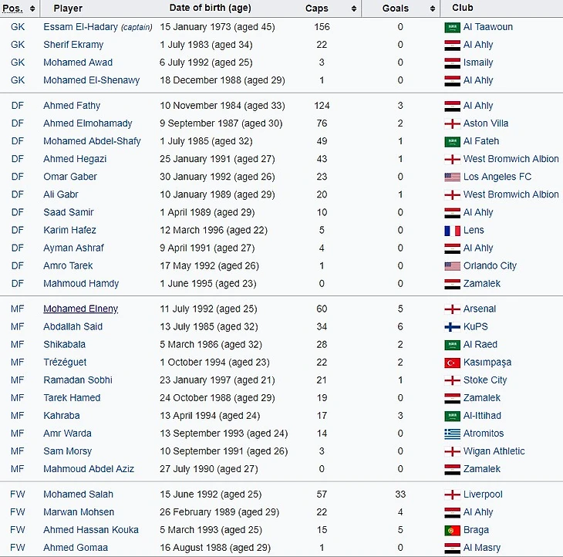This screenshot has height=557, width=563.
Task: Click the Portugal flag next to Braga
Action: (x=452, y=530)
